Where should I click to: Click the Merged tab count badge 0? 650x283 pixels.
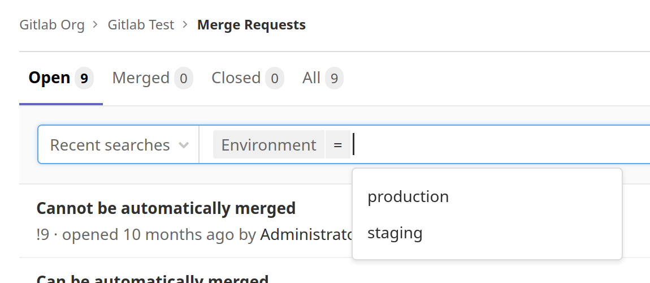point(184,78)
